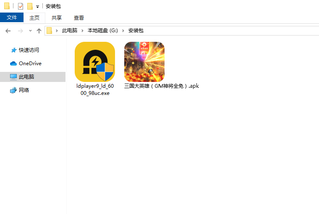Screen dimensions: 319x214
Task: Expand chevron before 此电脑 in address bar
Action: pos(57,31)
